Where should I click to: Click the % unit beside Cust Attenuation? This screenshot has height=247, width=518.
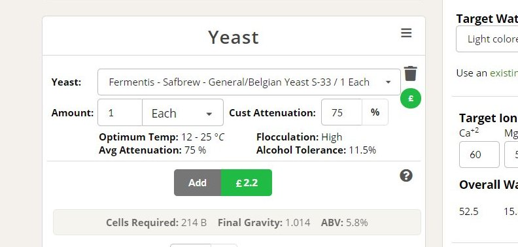tap(375, 112)
